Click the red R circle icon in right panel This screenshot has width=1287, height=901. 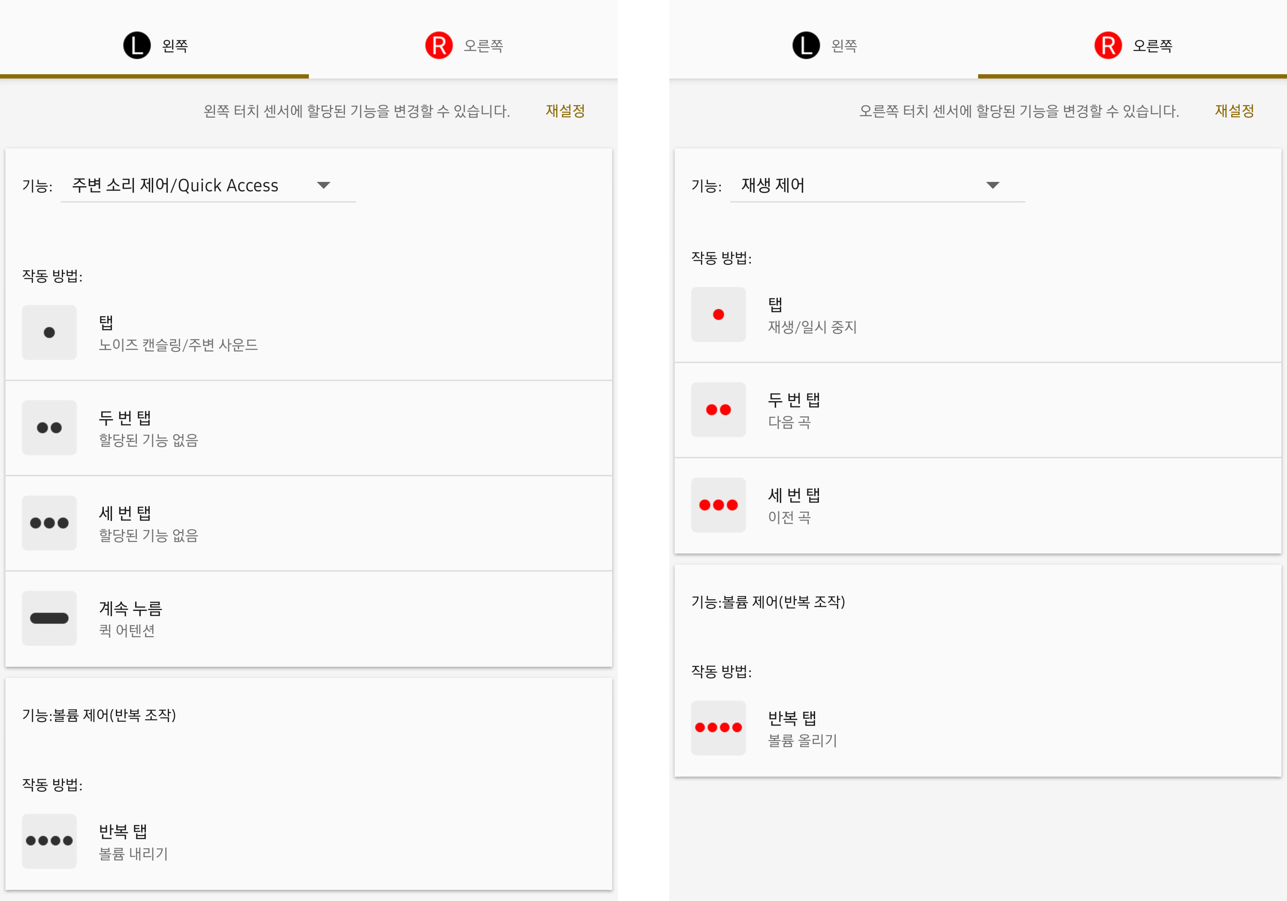[1108, 45]
